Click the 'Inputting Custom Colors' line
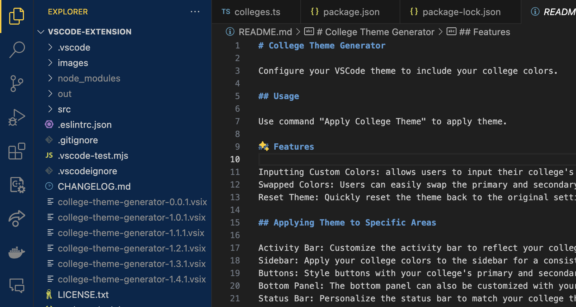The image size is (576, 307). 417,172
